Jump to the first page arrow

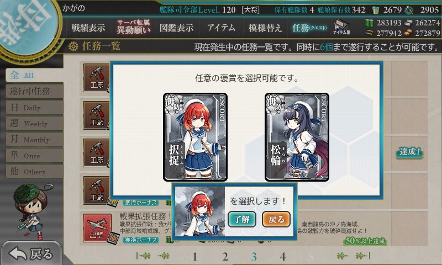pos(143,256)
